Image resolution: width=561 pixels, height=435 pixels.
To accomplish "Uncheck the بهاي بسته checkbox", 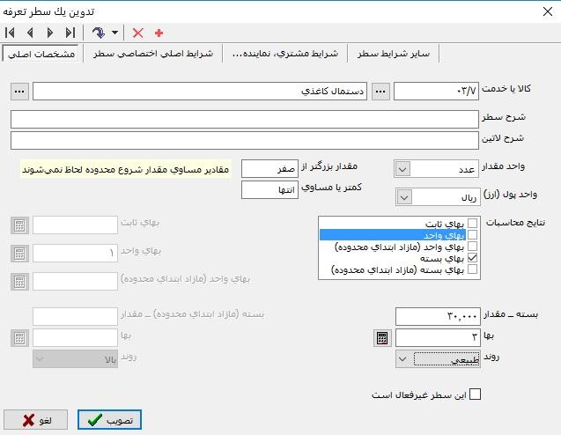I will pyautogui.click(x=474, y=259).
